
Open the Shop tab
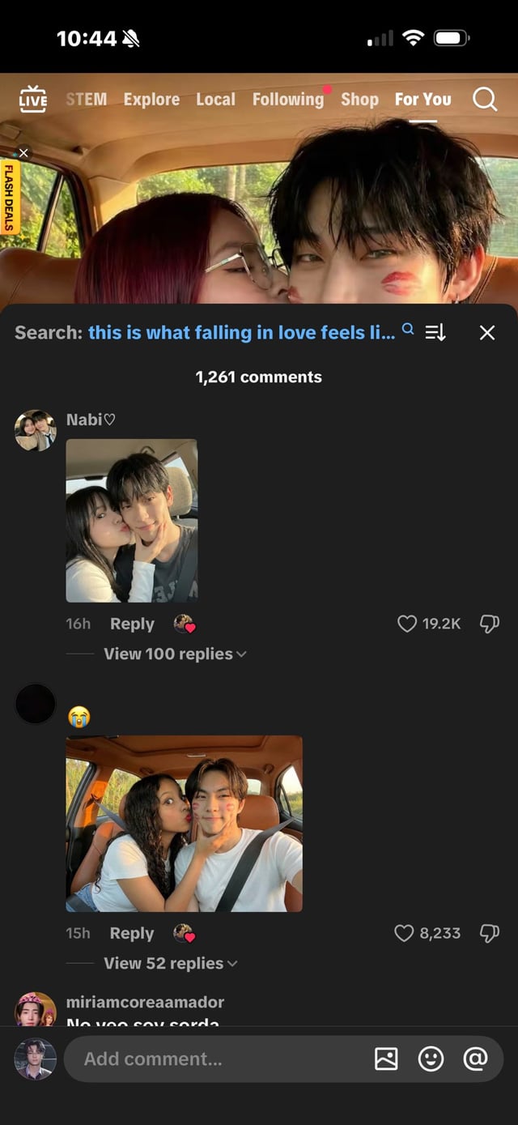point(359,100)
